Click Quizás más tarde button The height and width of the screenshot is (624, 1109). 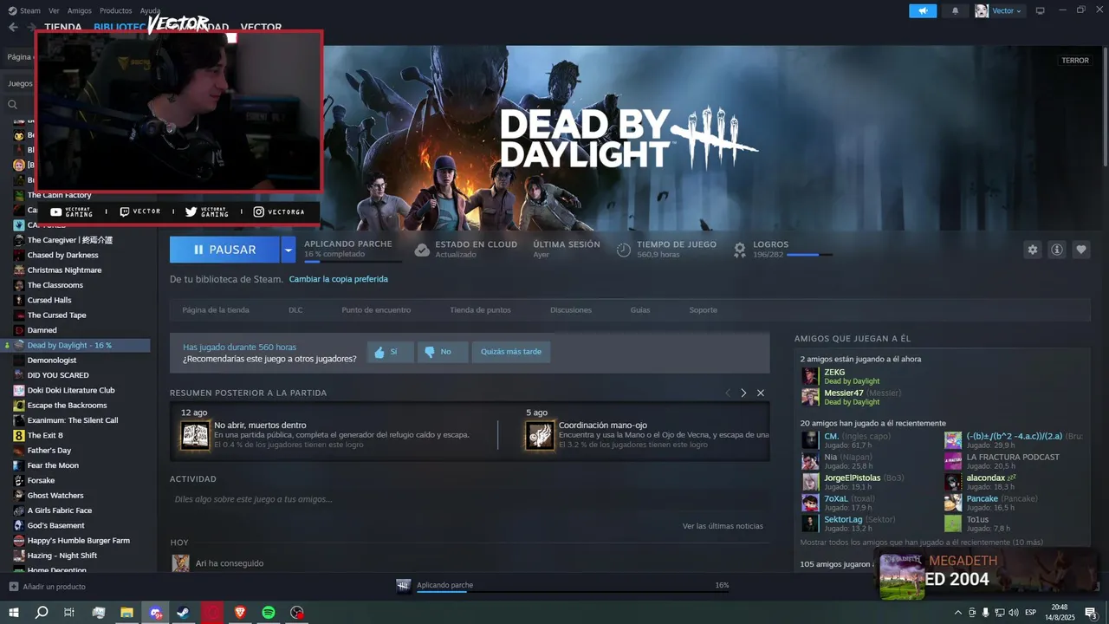click(511, 352)
